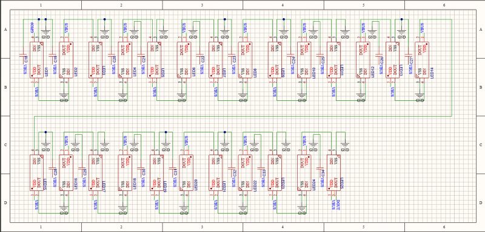Click the GPIO9 net label
Image resolution: width=485 pixels, height=232 pixels.
33,27
